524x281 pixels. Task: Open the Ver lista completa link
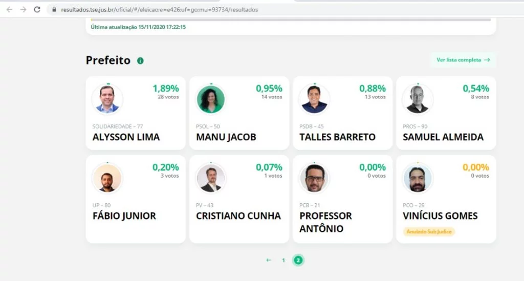click(x=463, y=60)
